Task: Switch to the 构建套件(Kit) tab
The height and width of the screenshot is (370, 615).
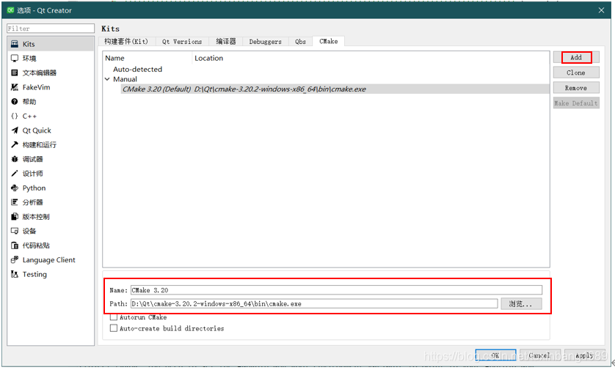Action: tap(126, 42)
